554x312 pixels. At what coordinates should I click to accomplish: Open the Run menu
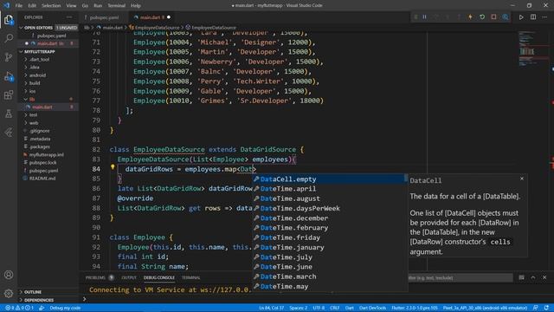(98, 6)
